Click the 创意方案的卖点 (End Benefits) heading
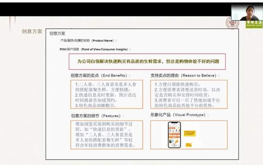 tap(100, 76)
